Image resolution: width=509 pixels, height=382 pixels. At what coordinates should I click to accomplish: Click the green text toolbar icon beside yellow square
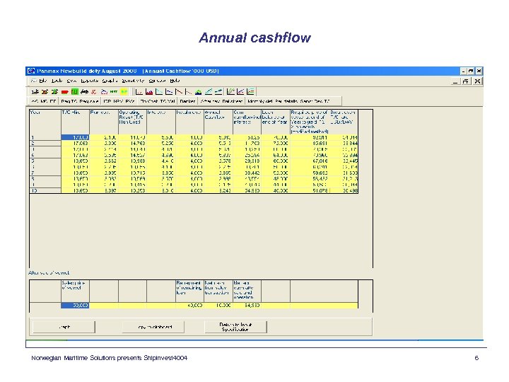114,92
